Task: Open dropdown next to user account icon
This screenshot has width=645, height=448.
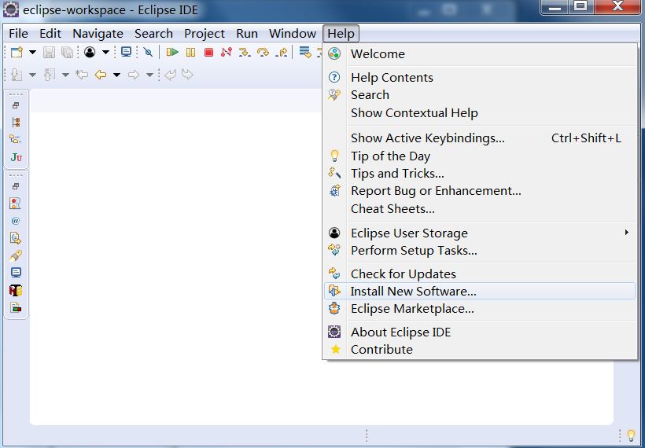Action: pyautogui.click(x=105, y=52)
